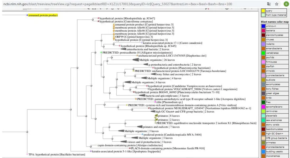Screen dimensions: 290x158
Task: Click the blue leaf dot of the highlighted query protein
Action: point(27,15)
